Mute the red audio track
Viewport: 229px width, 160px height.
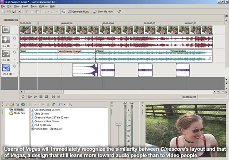(x=15, y=38)
